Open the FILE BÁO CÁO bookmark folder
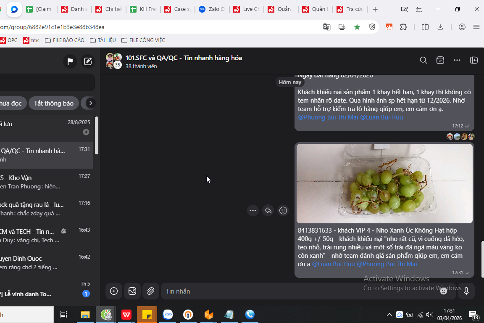The width and height of the screenshot is (484, 323). [x=65, y=40]
